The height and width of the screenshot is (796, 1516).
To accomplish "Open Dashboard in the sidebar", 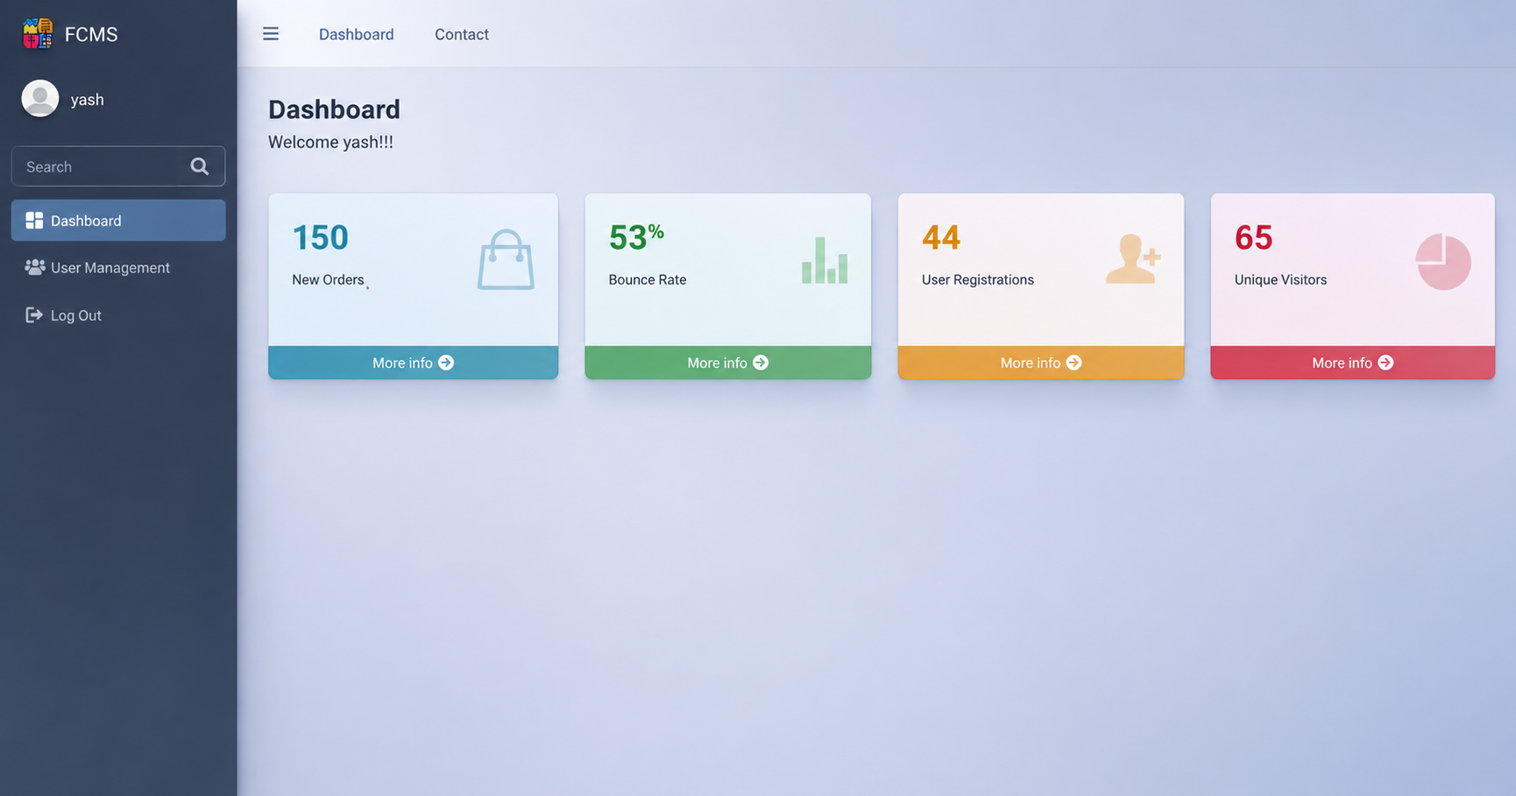I will pos(118,221).
